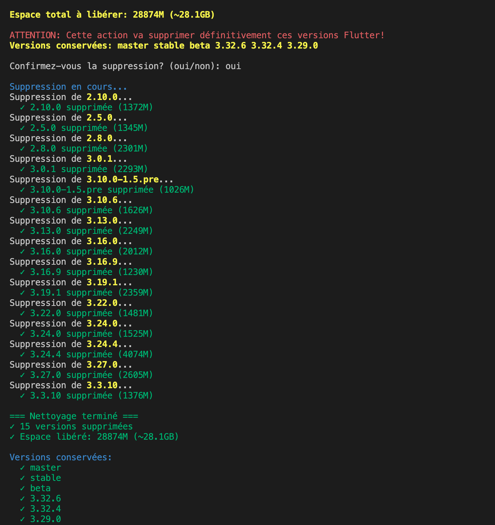This screenshot has height=525, width=495.
Task: Click '3.27.0 supprimée (2605M)' result line
Action: (x=86, y=375)
